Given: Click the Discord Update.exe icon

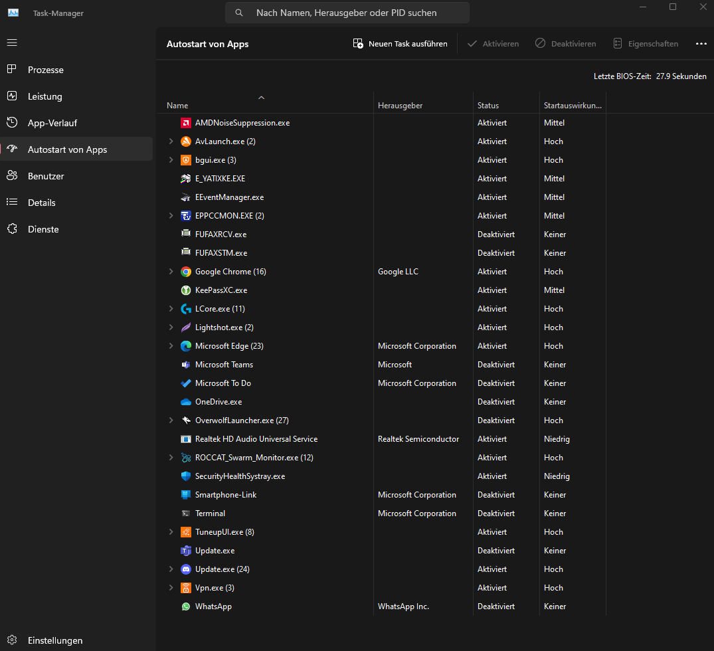Looking at the screenshot, I should click(x=186, y=569).
